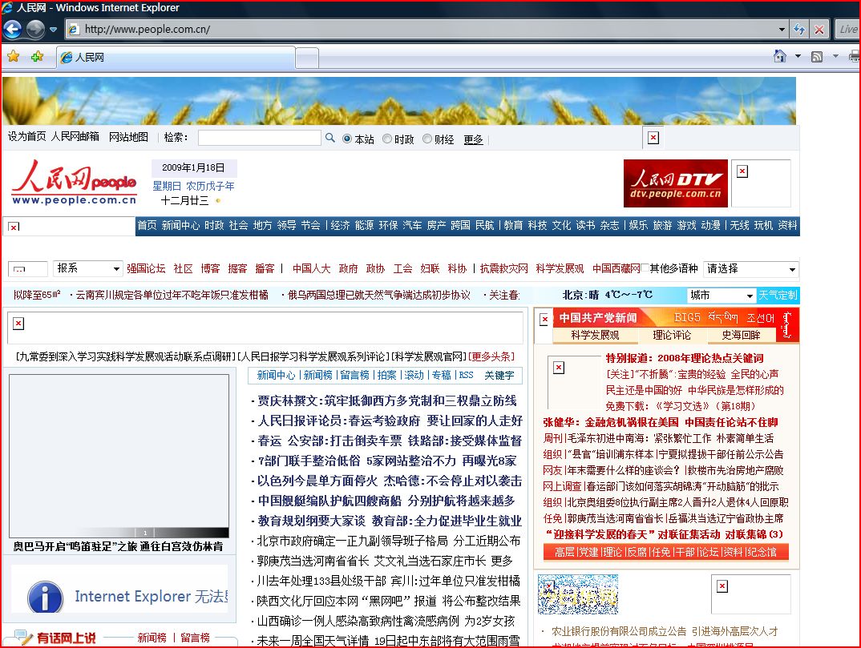Click the broken image icon beside search bar
Image resolution: width=861 pixels, height=648 pixels.
click(x=653, y=138)
